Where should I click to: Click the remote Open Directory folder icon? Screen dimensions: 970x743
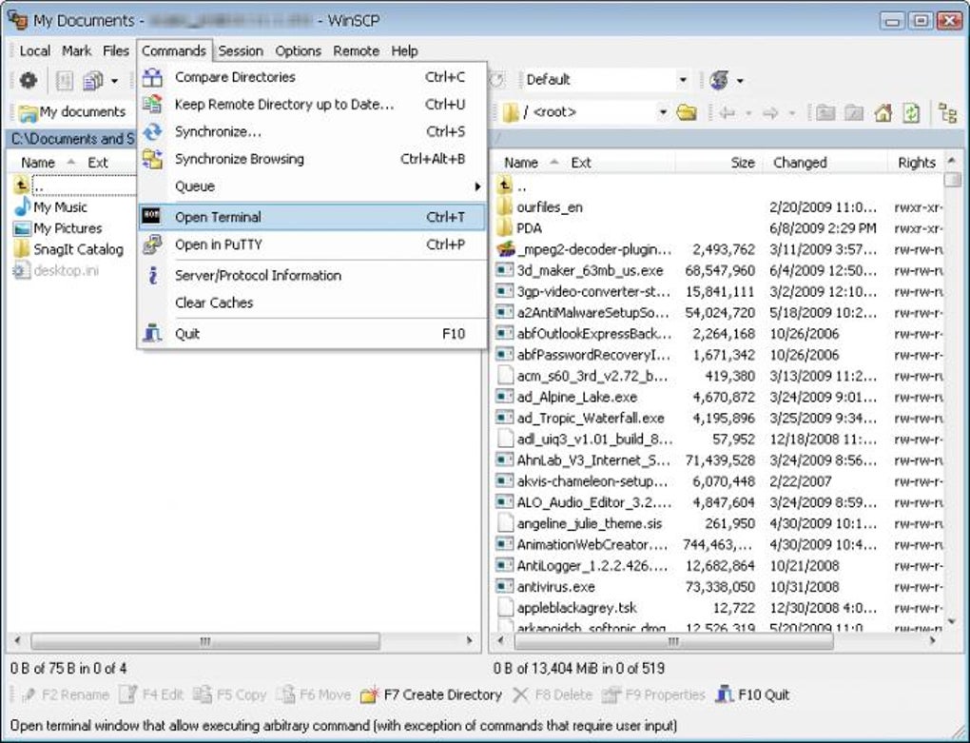tap(687, 112)
